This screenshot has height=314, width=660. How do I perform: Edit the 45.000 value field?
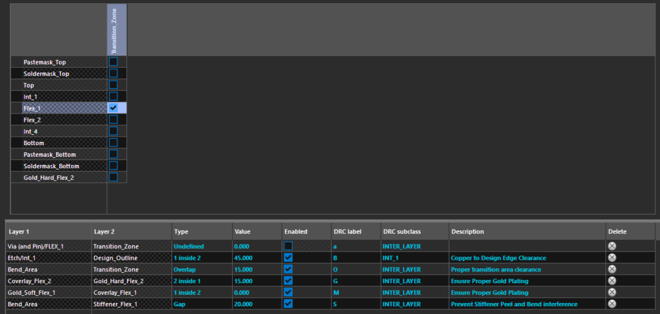coord(257,258)
